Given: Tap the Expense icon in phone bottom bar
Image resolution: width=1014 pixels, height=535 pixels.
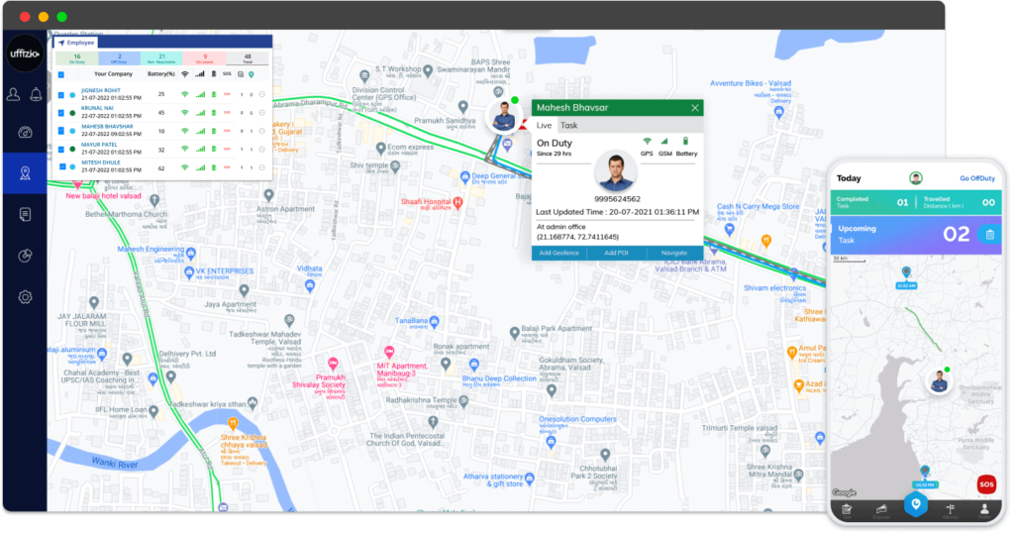Looking at the screenshot, I should [x=881, y=511].
